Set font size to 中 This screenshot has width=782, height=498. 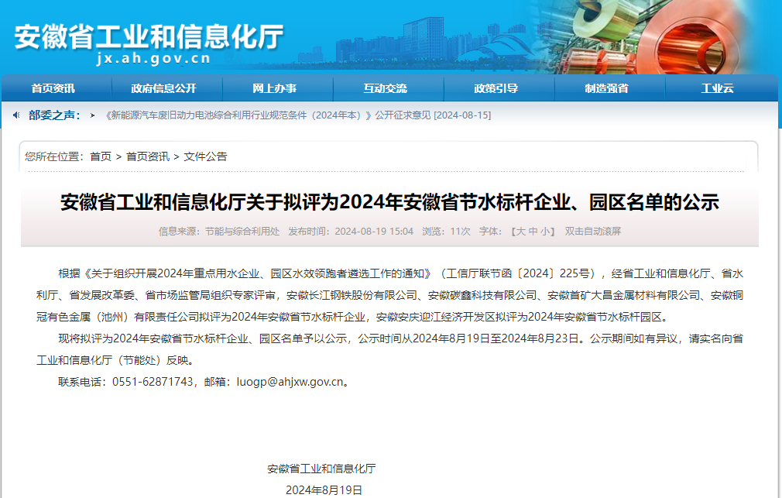(533, 232)
